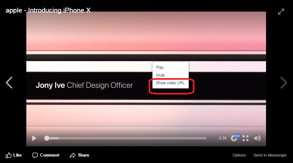The height and width of the screenshot is (163, 293).
Task: Play the video using the play icon
Action: pos(34,138)
